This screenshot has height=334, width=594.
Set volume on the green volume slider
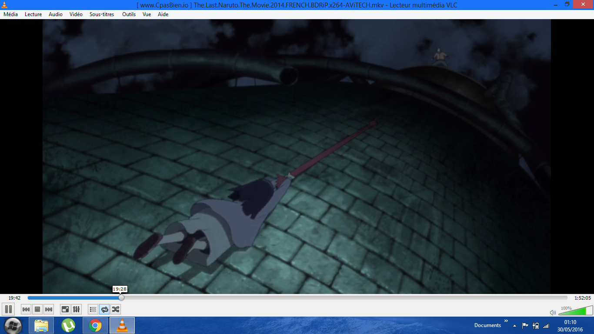point(575,311)
